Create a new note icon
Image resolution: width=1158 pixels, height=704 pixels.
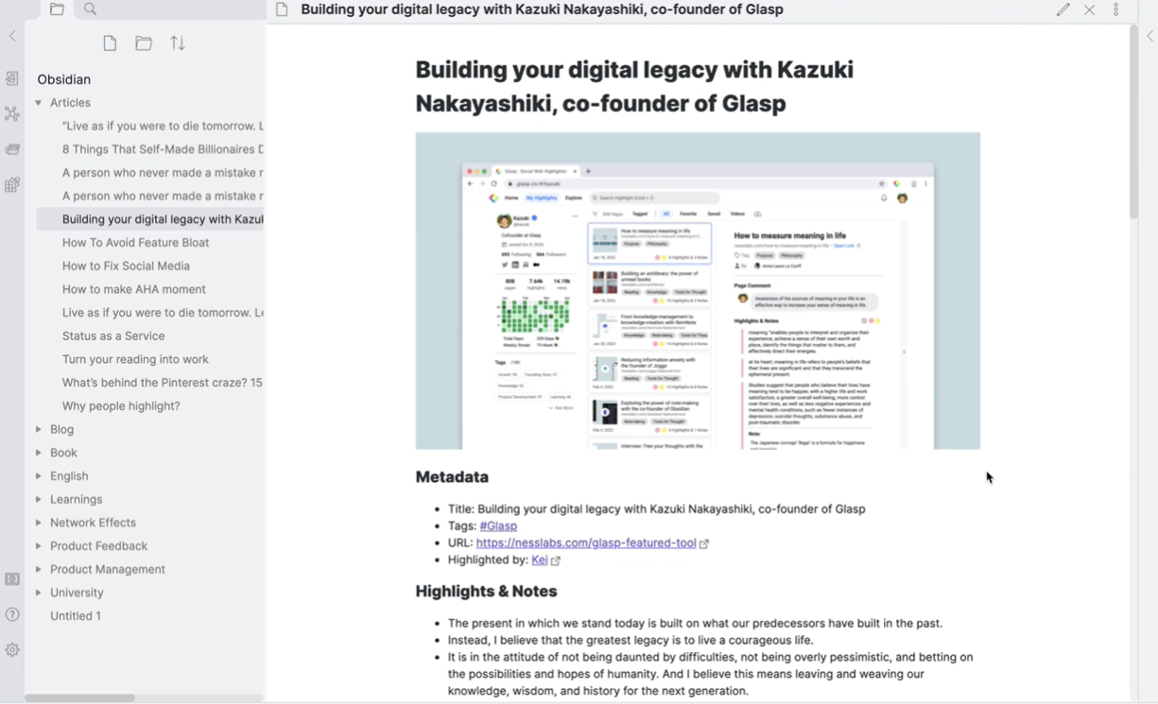coord(110,43)
